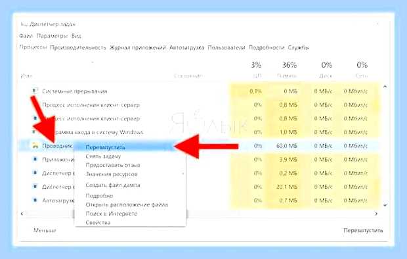Sort by the Сеть column header
The image size is (407, 259).
click(362, 70)
